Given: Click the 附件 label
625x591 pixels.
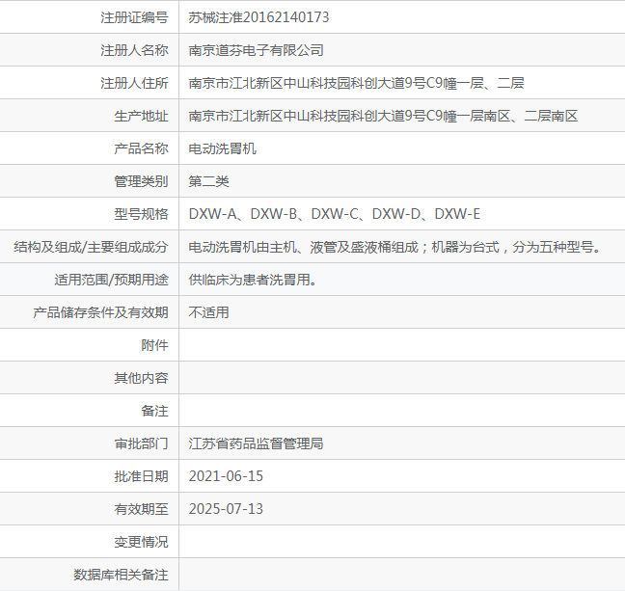Looking at the screenshot, I should pos(154,345).
